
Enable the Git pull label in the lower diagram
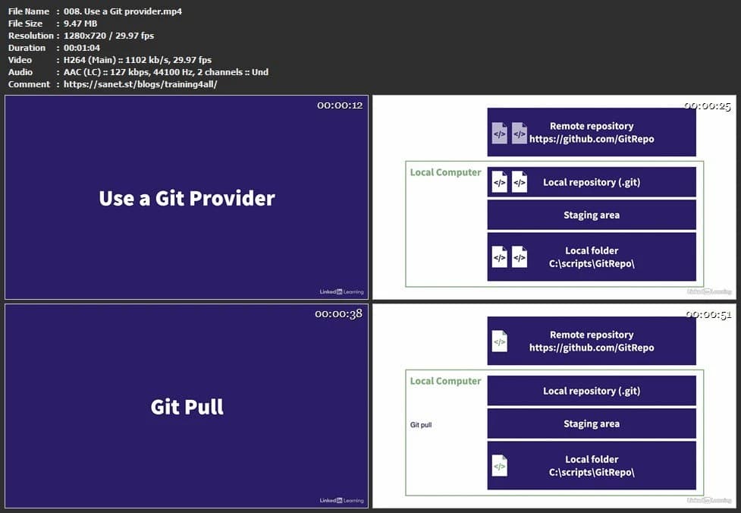pos(420,425)
